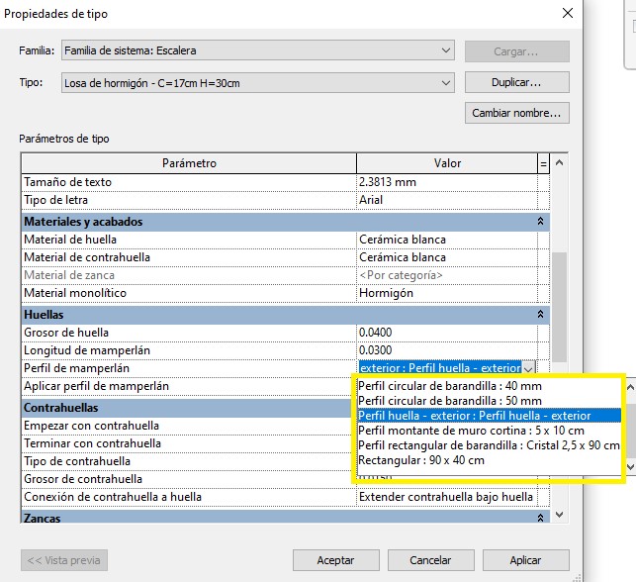Click the Duplicar button
Image resolution: width=636 pixels, height=582 pixels.
coord(516,82)
